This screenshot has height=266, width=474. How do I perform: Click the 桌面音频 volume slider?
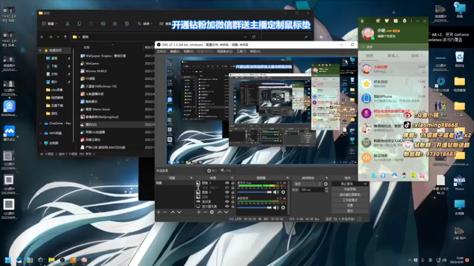point(255,207)
